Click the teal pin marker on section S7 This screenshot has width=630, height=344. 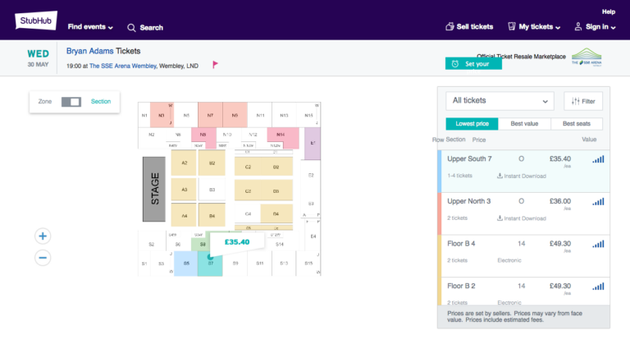point(210,257)
